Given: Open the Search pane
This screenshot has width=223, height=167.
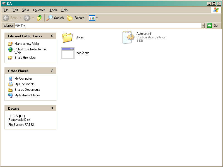Looking at the screenshot, I should tap(55, 18).
